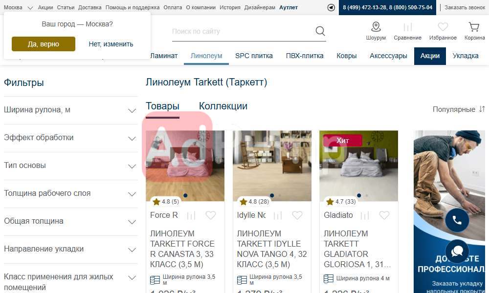This screenshot has height=293, width=489.
Task: Add Idylle Nova to favorites
Action: click(x=297, y=215)
